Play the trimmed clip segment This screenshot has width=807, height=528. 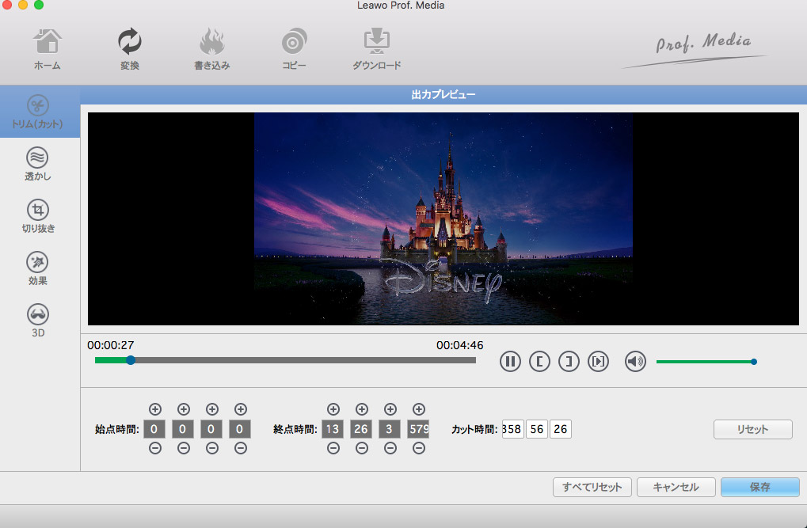point(598,362)
